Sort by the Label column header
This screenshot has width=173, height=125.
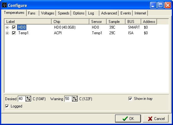(28, 22)
